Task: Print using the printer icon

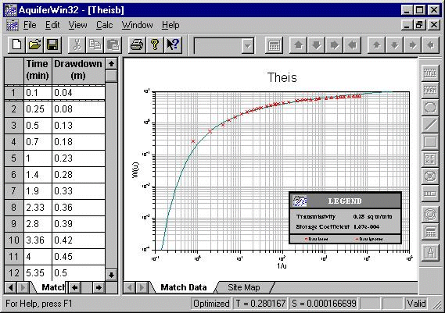Action: coord(137,44)
